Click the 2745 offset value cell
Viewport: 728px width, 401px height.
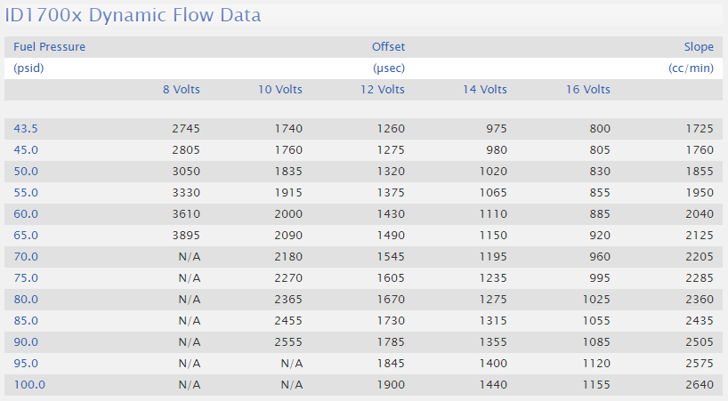tap(186, 128)
